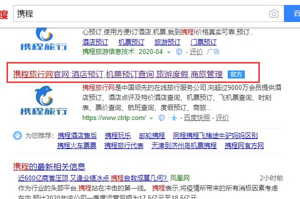Screen dimensions: 300x199
Task: Click the ad result 携程旅行 logo thumbnail
Action: [x=44, y=39]
